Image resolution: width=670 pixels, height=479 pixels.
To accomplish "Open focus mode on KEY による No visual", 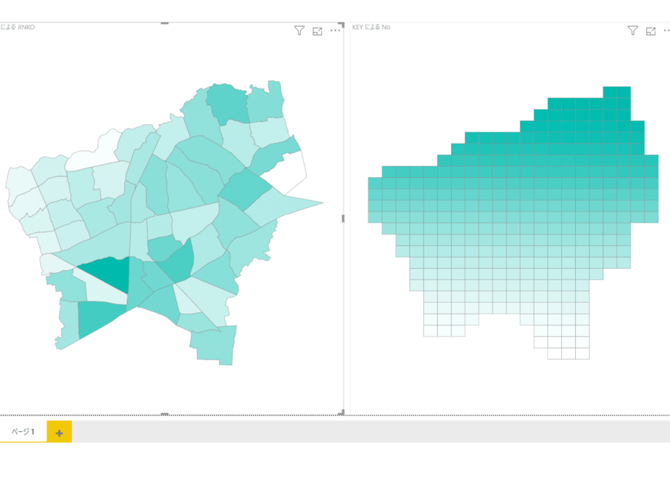I will (x=650, y=31).
